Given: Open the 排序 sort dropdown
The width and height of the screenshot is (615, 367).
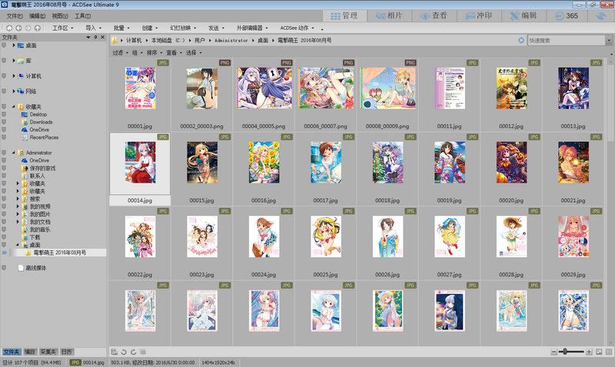Looking at the screenshot, I should (x=155, y=52).
